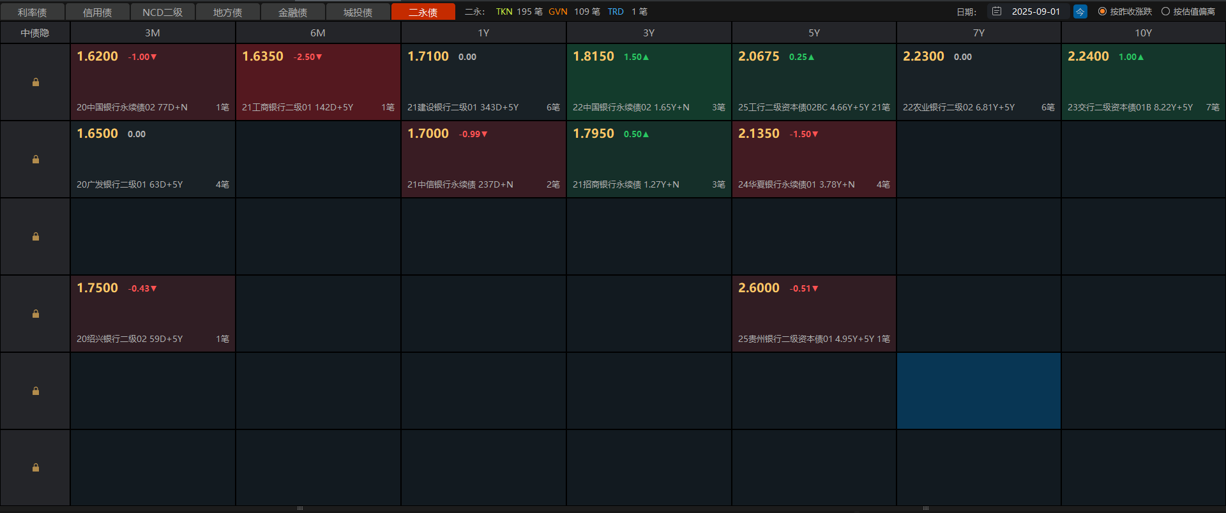Image resolution: width=1226 pixels, height=513 pixels.
Task: Click the 中债隐 header cell
Action: [35, 33]
